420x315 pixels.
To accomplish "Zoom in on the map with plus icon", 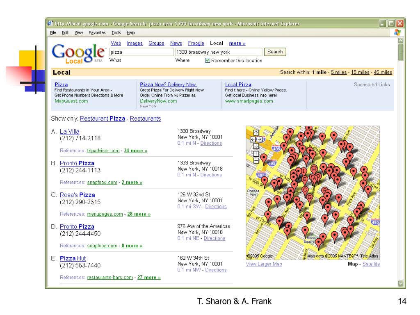I will [256, 154].
